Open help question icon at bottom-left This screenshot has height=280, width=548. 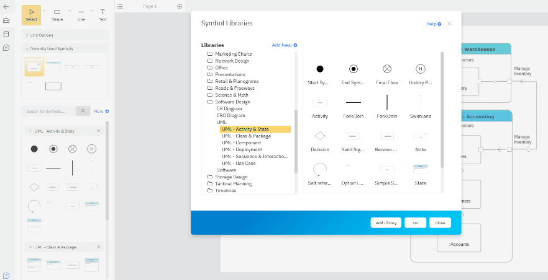(x=6, y=276)
